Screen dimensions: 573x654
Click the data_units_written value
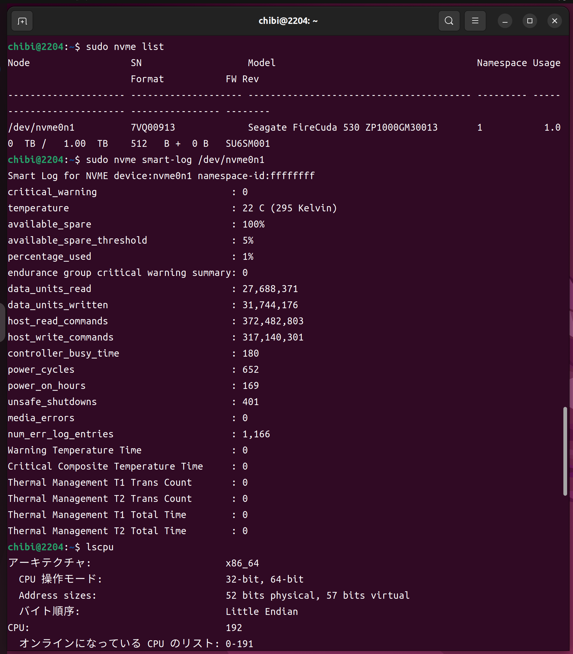(x=270, y=305)
